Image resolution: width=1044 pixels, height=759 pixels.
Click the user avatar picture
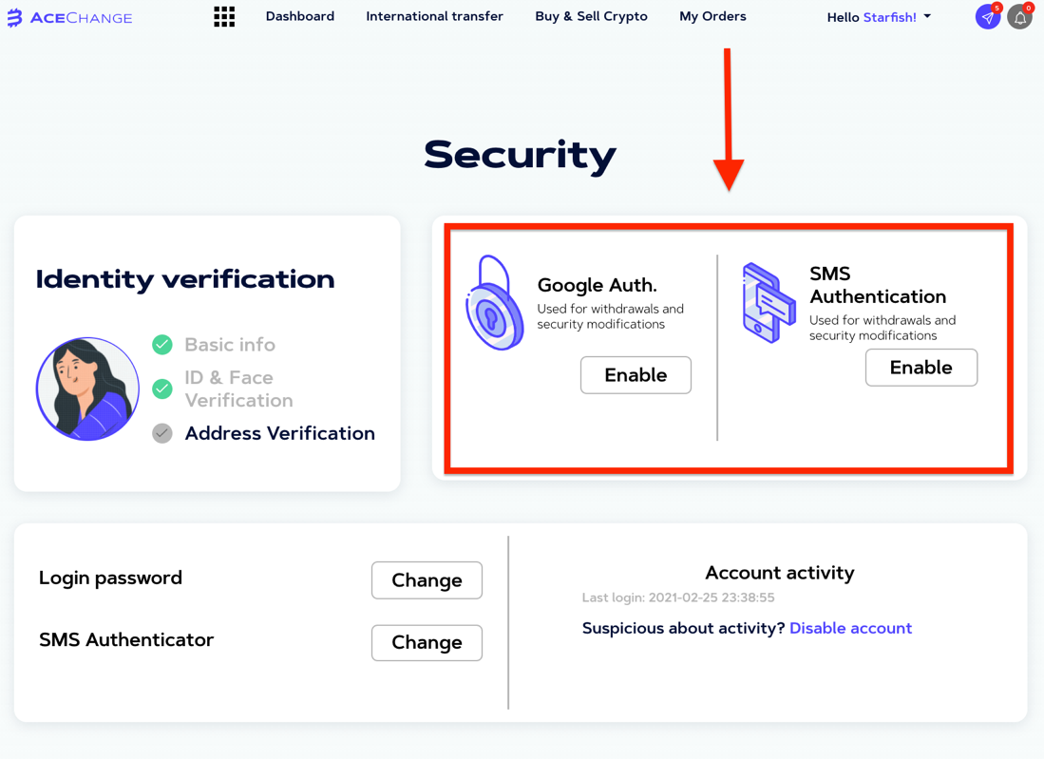point(87,389)
